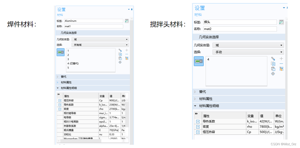300x148 pixels.
Task: Click the Create Selection icon in mat2 panel
Action: coord(273,59)
